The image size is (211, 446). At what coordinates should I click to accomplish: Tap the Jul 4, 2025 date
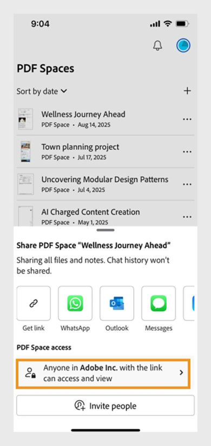91,190
